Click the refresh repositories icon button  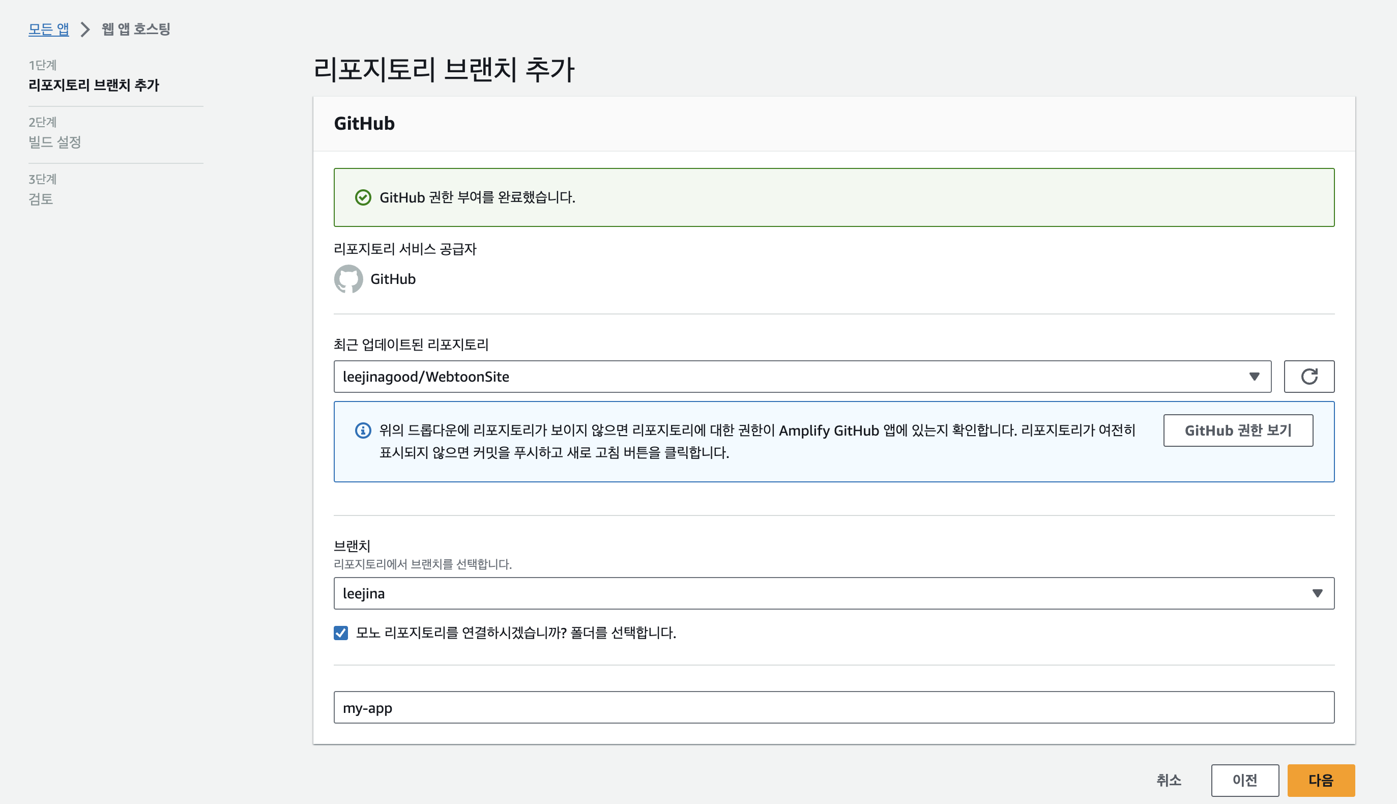[x=1308, y=377]
